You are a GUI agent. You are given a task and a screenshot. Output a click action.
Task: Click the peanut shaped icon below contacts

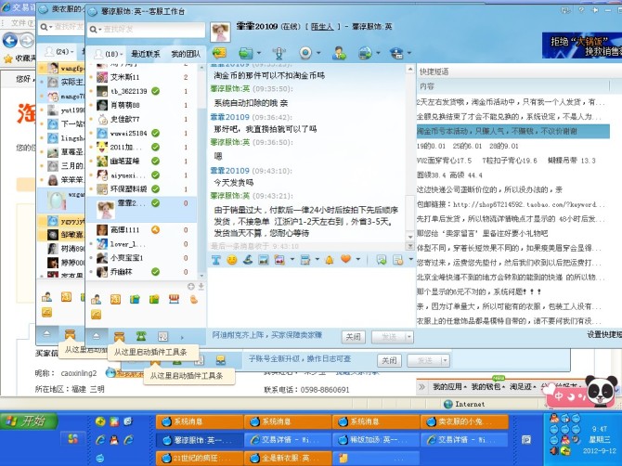(194, 299)
